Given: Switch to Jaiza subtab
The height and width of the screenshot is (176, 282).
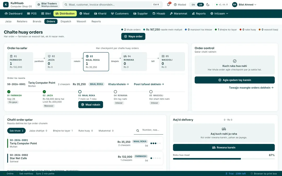Looking at the screenshot, I should tap(8, 21).
